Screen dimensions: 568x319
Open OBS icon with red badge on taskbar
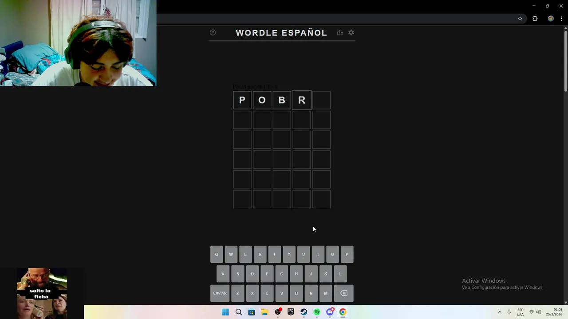tap(278, 312)
